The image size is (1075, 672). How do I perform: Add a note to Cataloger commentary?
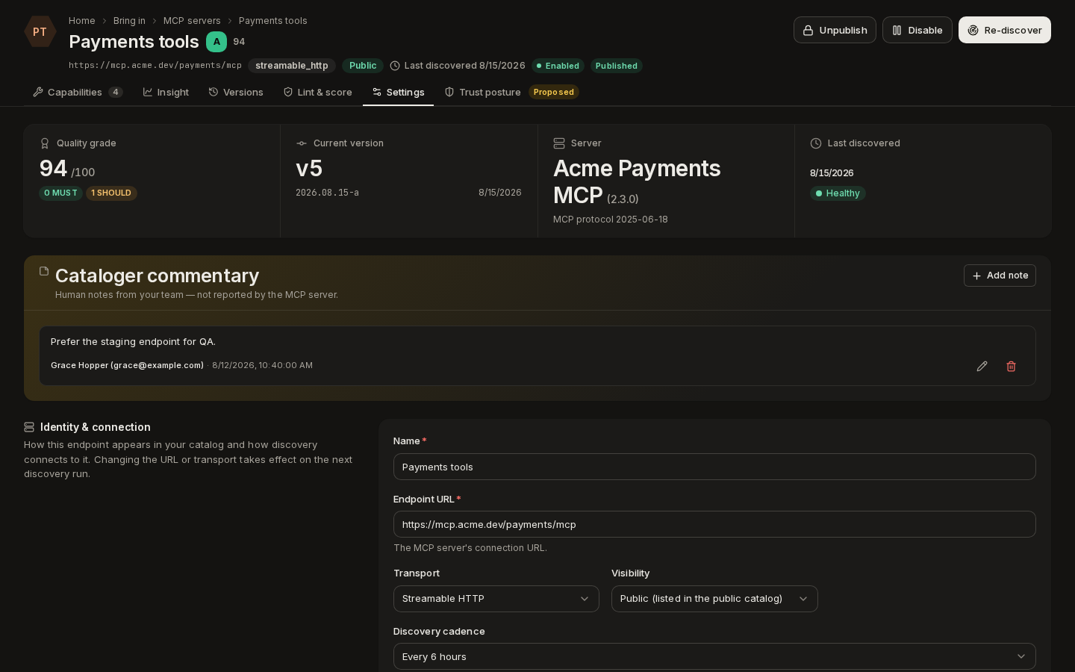pos(1000,276)
